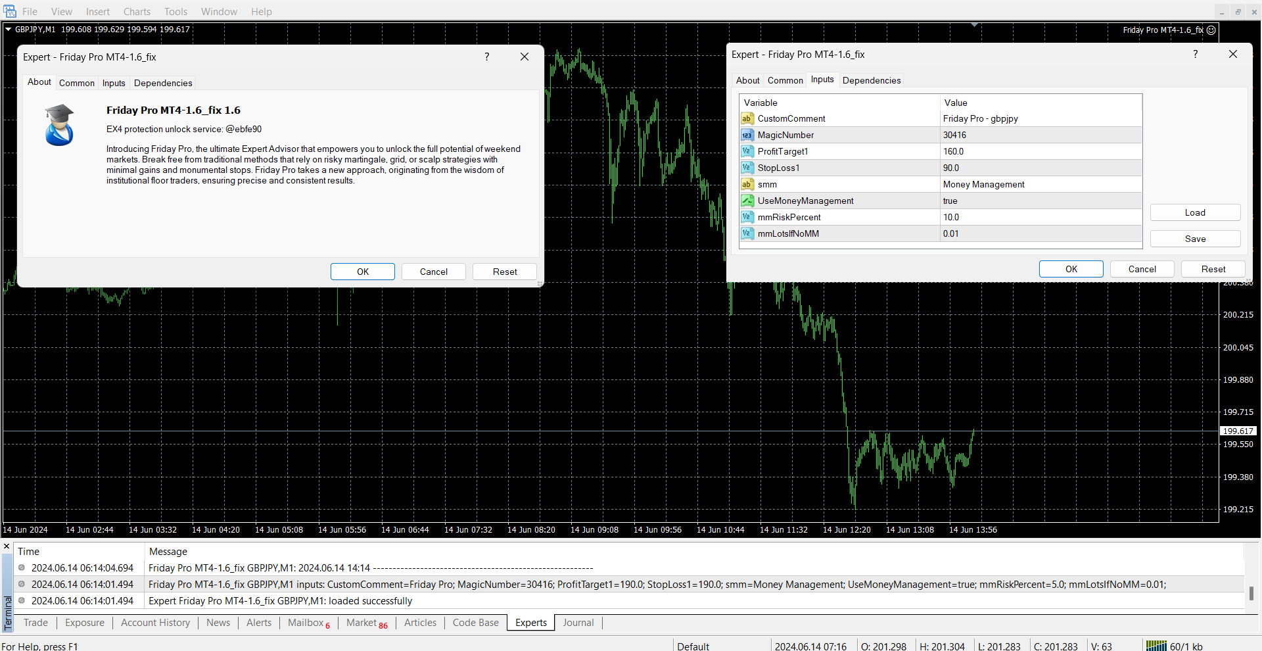Click the MetaTrader application icon in menu bar
This screenshot has height=651, width=1262.
(x=9, y=11)
